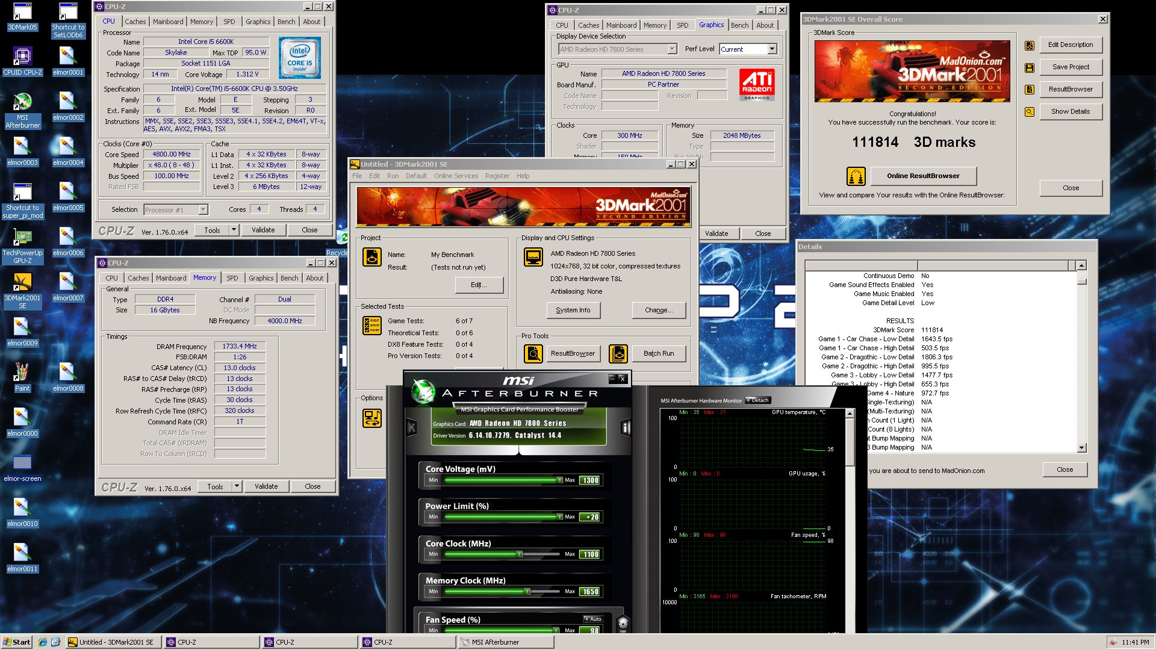Open the 3DMark2001 SE desktop icon
Viewport: 1156px width, 650px height.
22,291
